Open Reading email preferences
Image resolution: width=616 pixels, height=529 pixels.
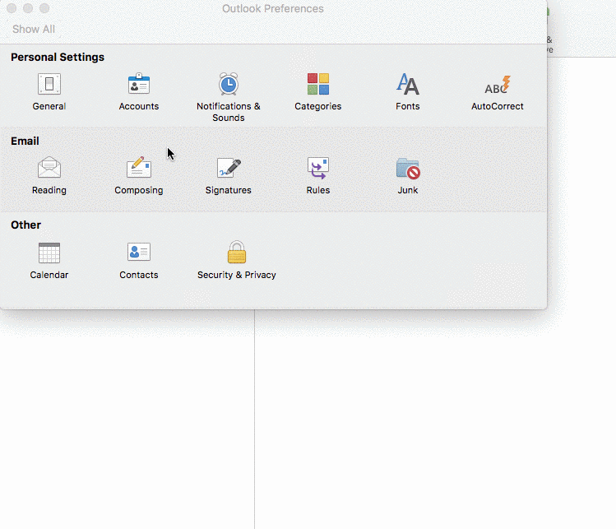pos(49,175)
